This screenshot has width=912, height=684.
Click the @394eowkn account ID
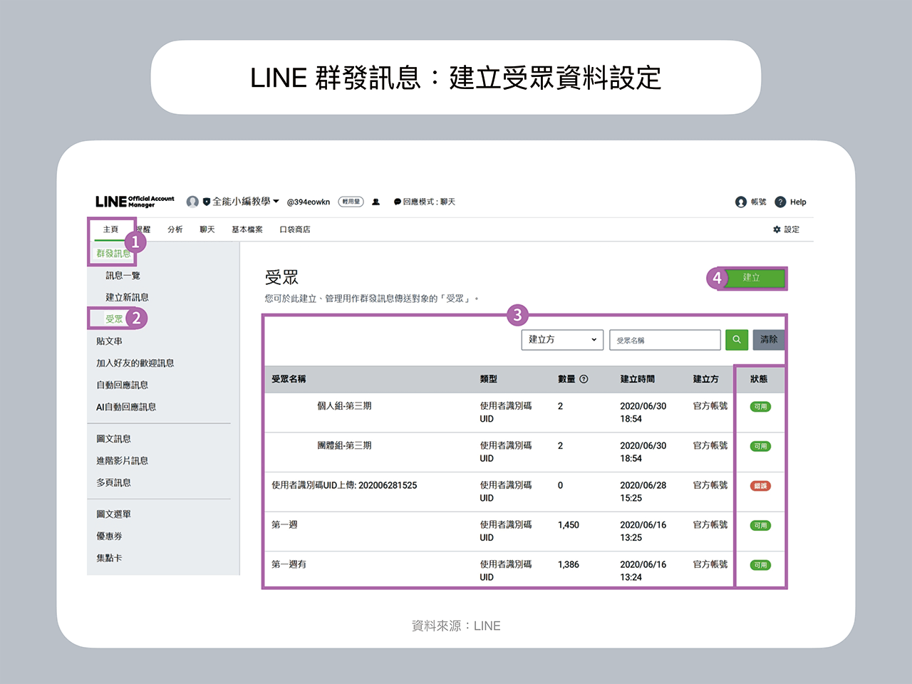(309, 202)
